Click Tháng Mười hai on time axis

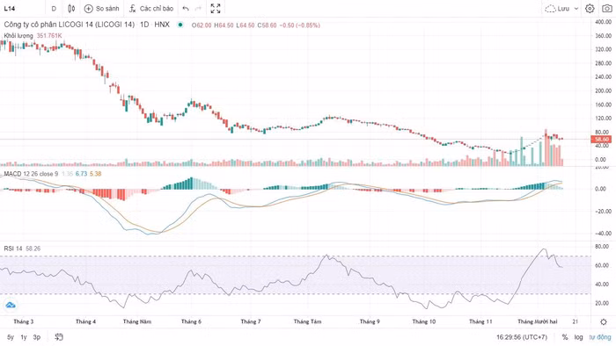(x=538, y=321)
